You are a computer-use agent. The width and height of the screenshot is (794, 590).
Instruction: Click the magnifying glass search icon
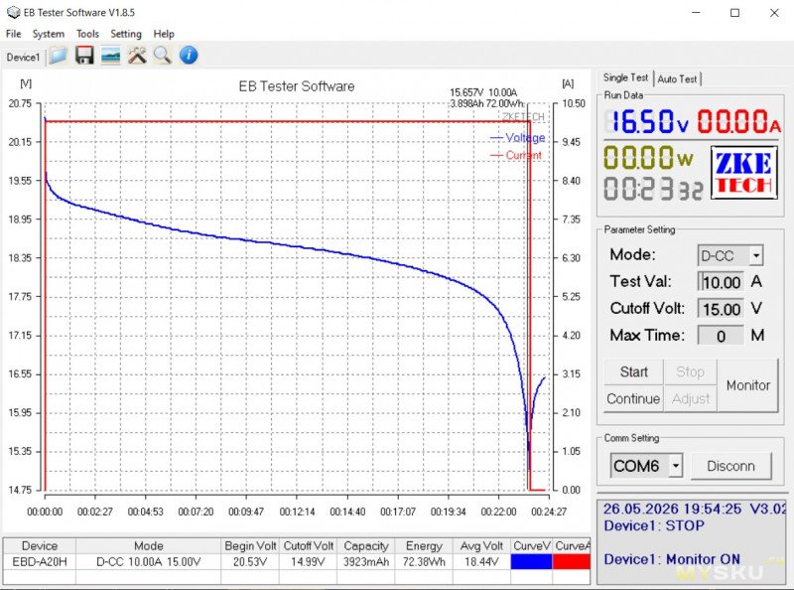[163, 56]
